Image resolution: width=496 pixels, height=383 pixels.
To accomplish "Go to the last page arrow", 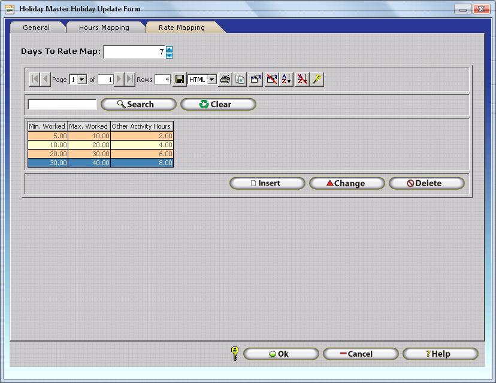I will tap(130, 80).
